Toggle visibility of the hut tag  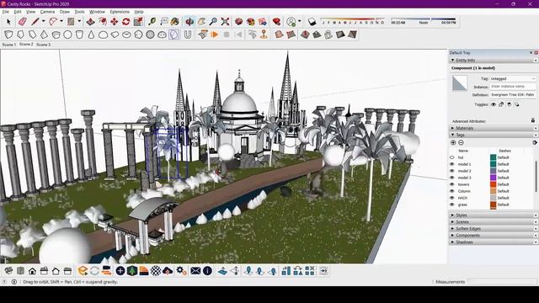coord(452,157)
